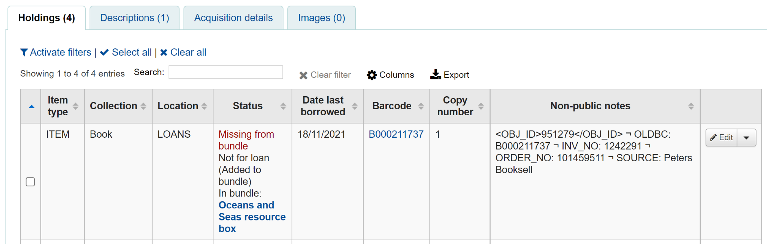Click the X icon beside Clear all

[163, 52]
